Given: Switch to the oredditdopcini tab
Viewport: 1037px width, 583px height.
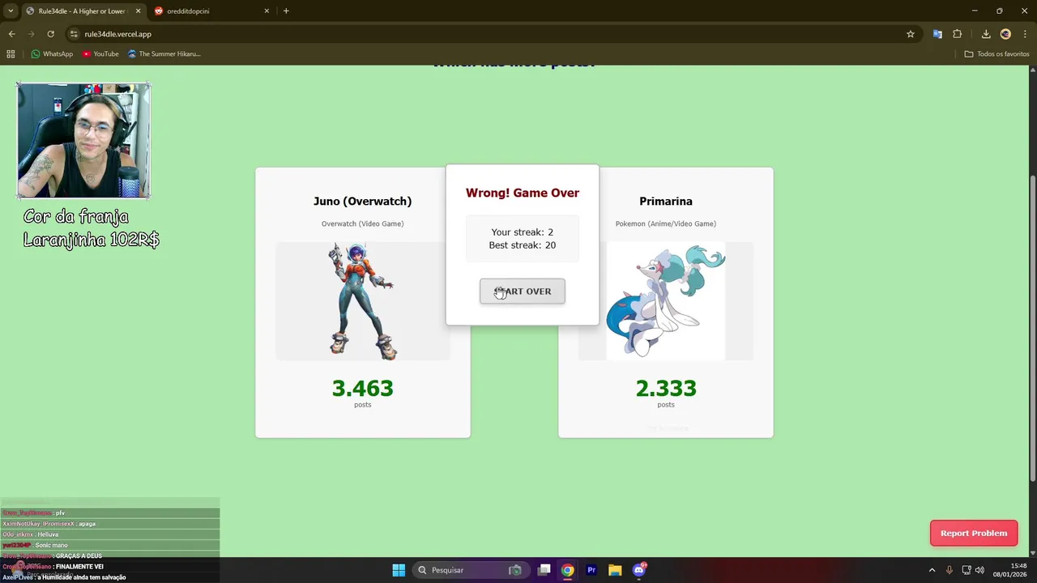Looking at the screenshot, I should click(212, 11).
